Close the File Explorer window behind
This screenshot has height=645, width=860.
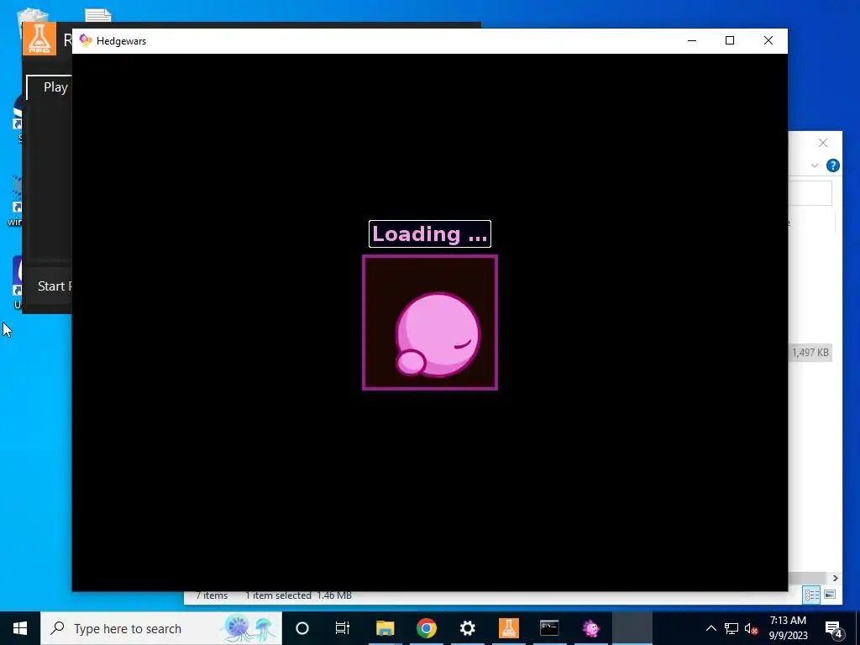pyautogui.click(x=823, y=143)
